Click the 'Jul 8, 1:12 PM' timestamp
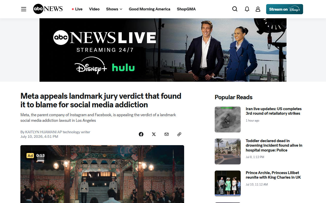Screen dimensions: 326x203 [255, 157]
